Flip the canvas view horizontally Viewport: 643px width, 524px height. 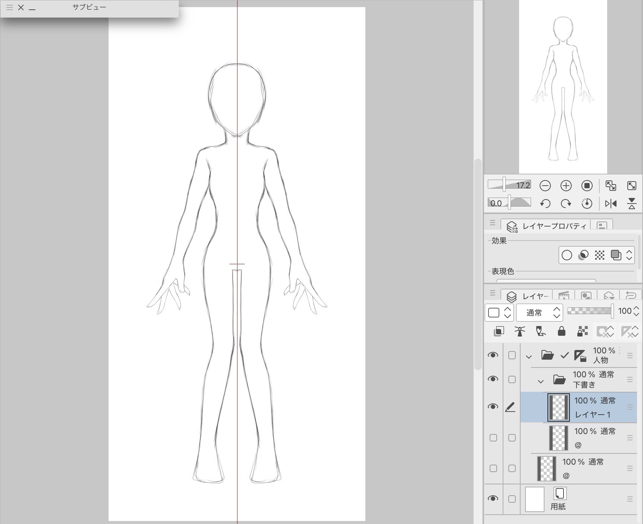[x=611, y=204]
